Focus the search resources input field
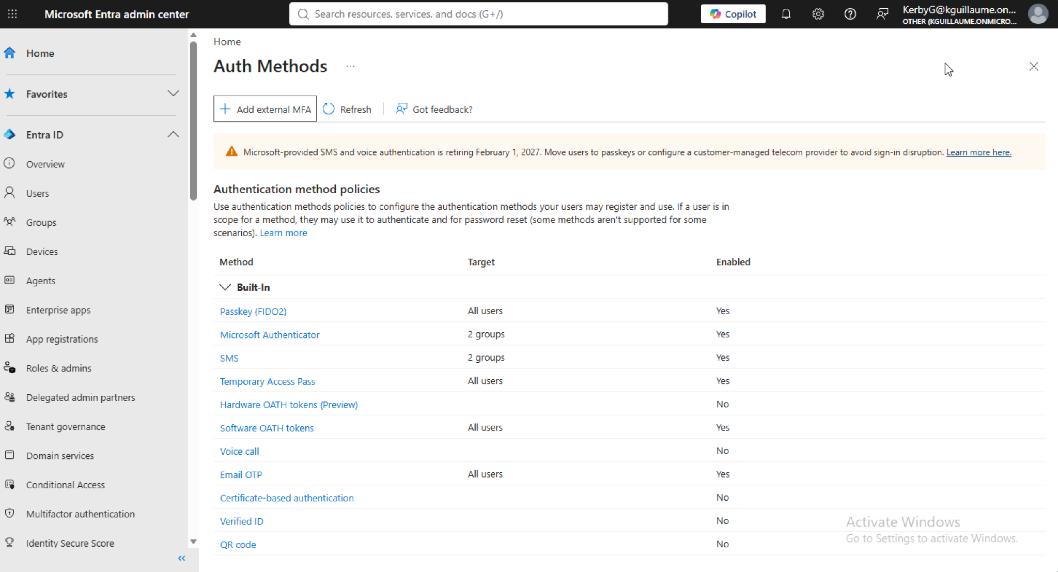 tap(478, 14)
